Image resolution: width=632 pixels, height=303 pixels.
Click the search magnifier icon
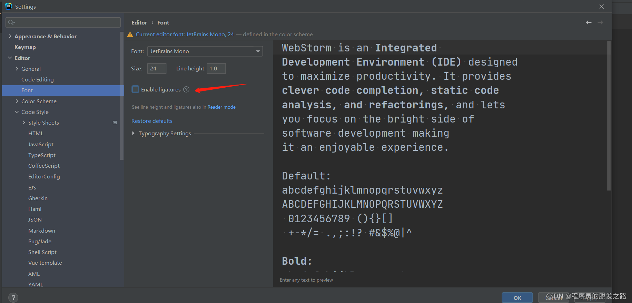[11, 22]
